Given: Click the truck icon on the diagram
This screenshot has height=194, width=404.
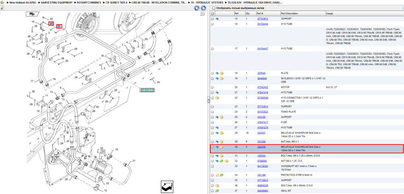Looking at the screenshot, I should pos(32,14).
